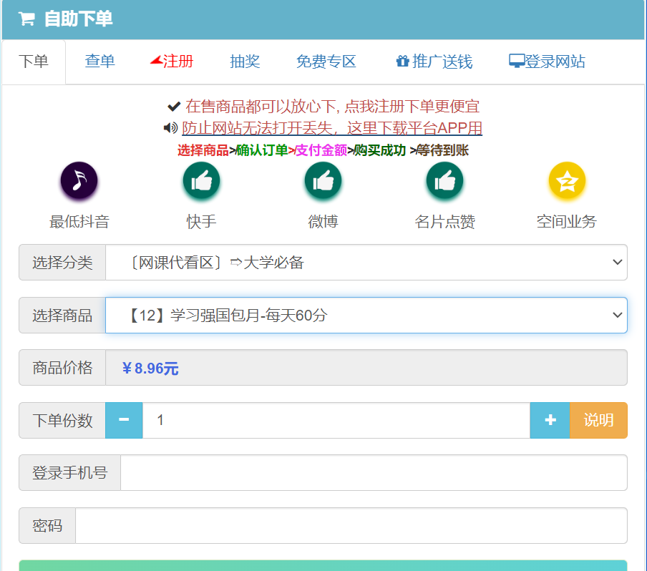The image size is (647, 571).
Task: Click the 下单份数 quantity input field
Action: [x=336, y=421]
